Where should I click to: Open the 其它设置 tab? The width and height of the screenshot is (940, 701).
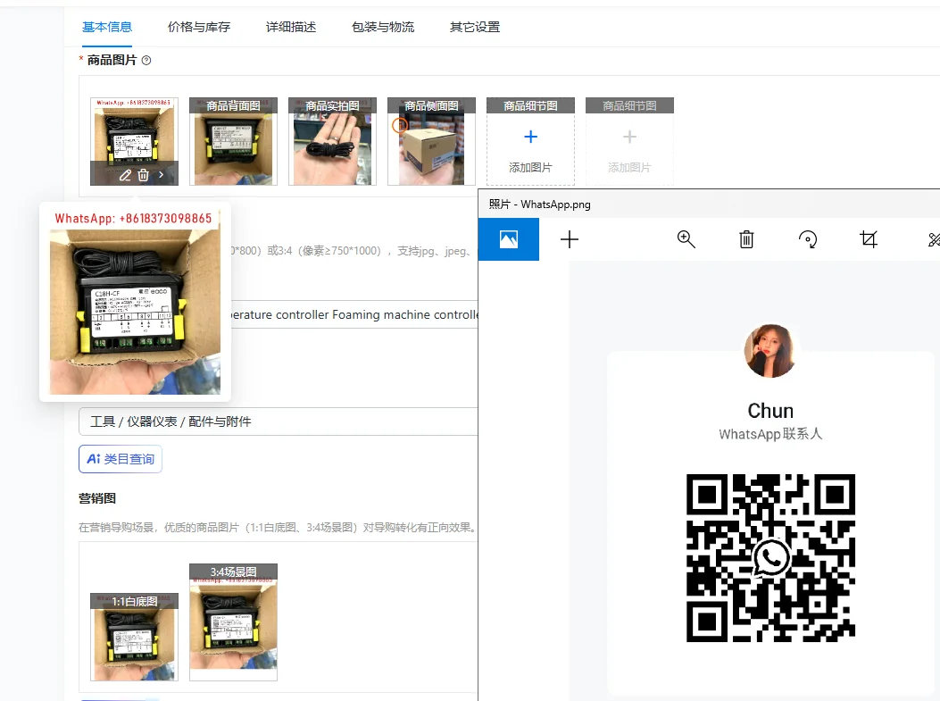tap(475, 27)
